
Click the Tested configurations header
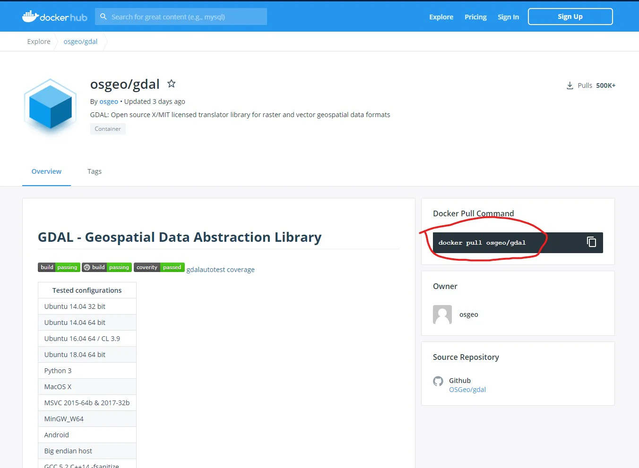(87, 290)
